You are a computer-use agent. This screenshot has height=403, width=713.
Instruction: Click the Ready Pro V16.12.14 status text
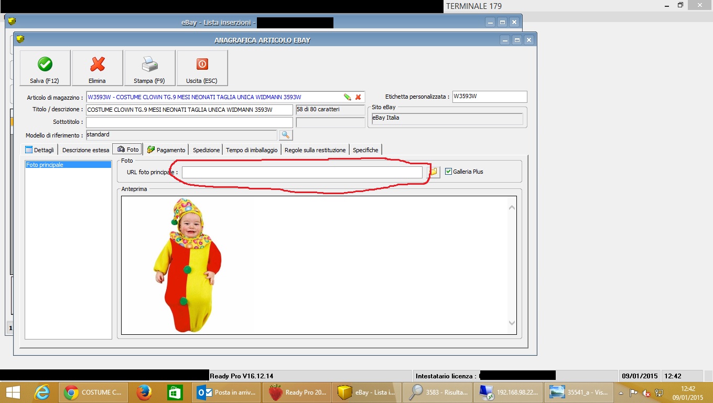(x=242, y=376)
